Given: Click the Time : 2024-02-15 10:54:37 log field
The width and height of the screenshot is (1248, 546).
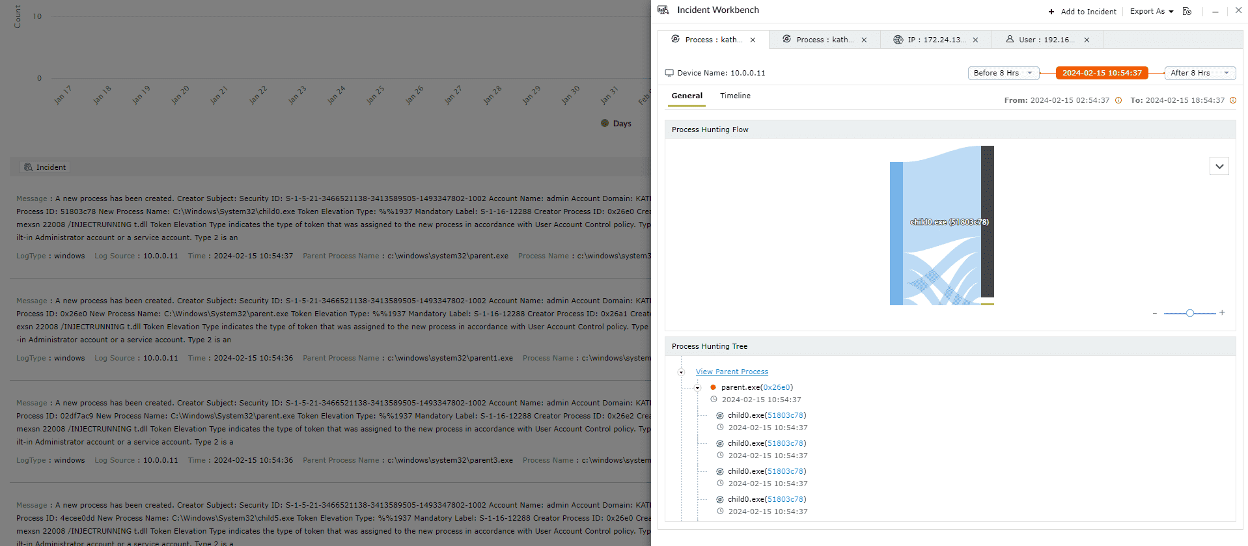Looking at the screenshot, I should 240,256.
